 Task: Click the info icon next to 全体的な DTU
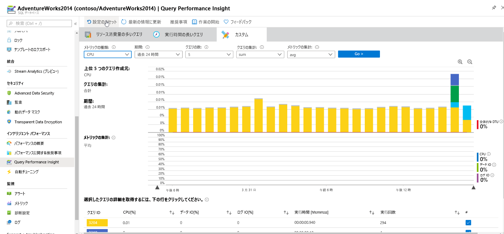(x=501, y=122)
